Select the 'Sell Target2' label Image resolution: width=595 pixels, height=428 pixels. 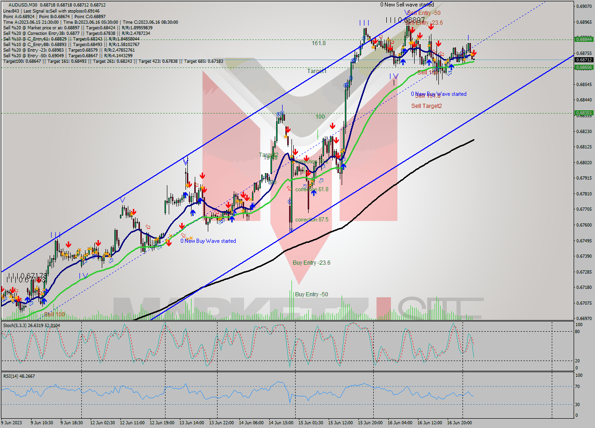[x=427, y=106]
